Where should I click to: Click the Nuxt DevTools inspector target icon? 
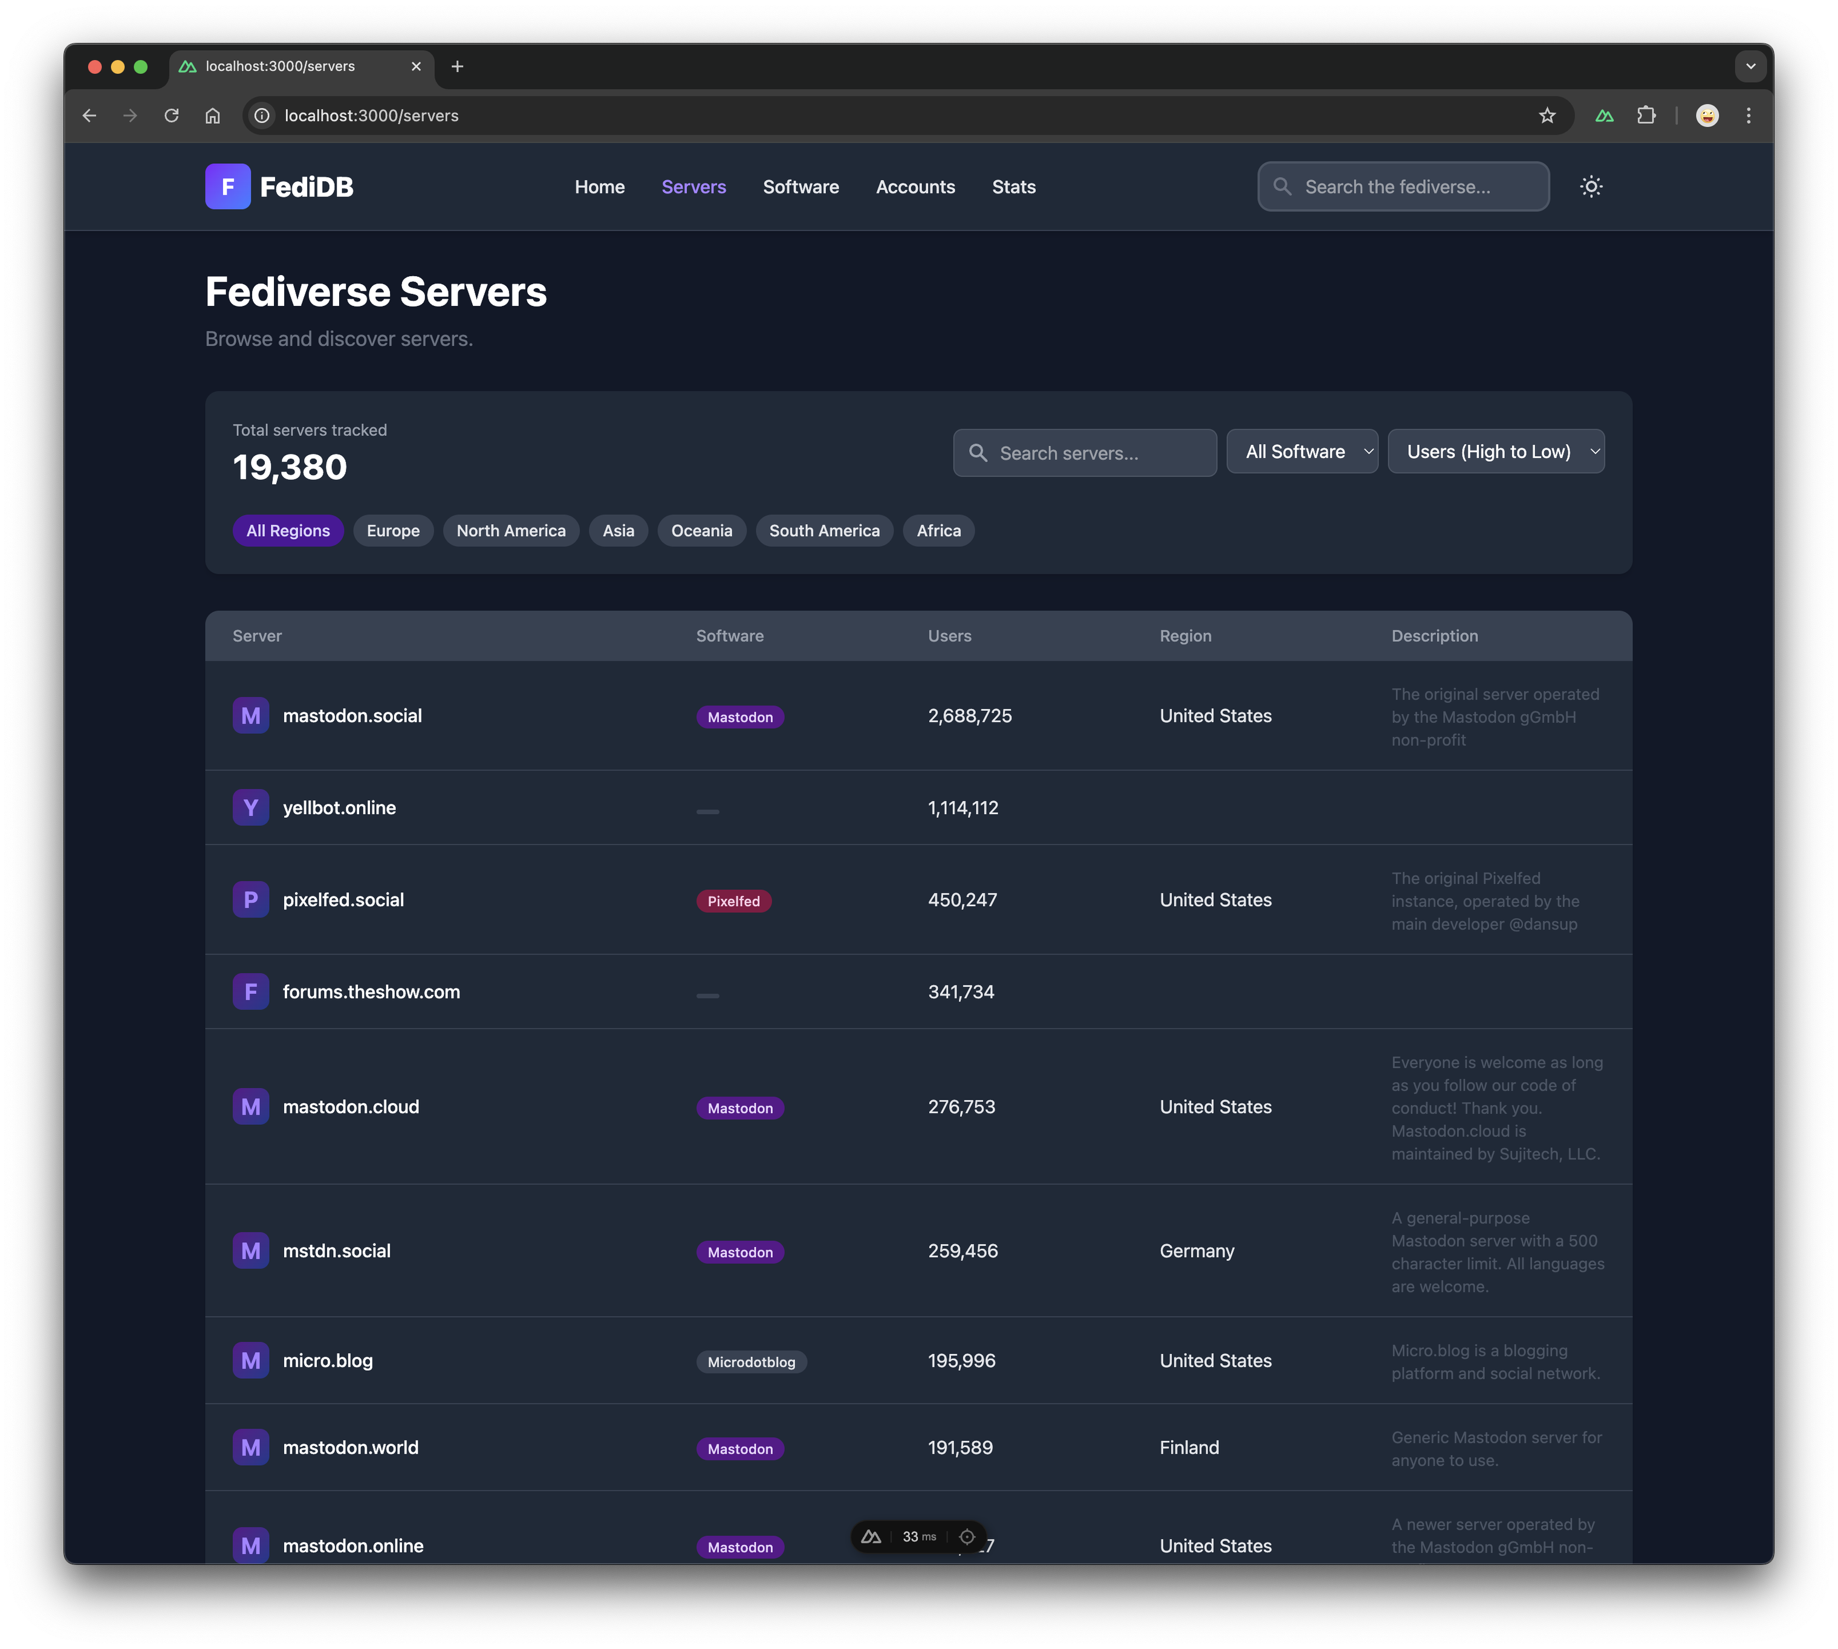967,1537
